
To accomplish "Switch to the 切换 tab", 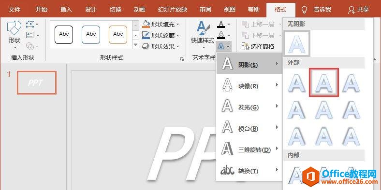I will pos(116,10).
